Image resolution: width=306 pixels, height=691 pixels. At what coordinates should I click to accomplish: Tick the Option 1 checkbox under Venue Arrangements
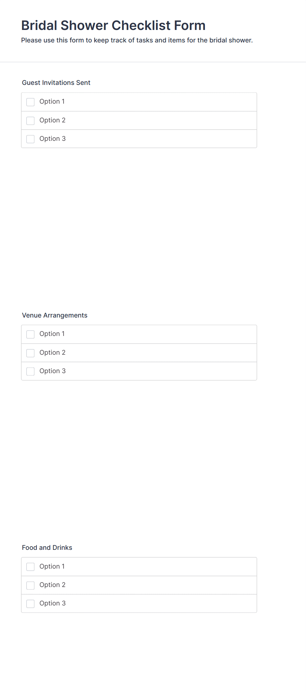click(30, 334)
